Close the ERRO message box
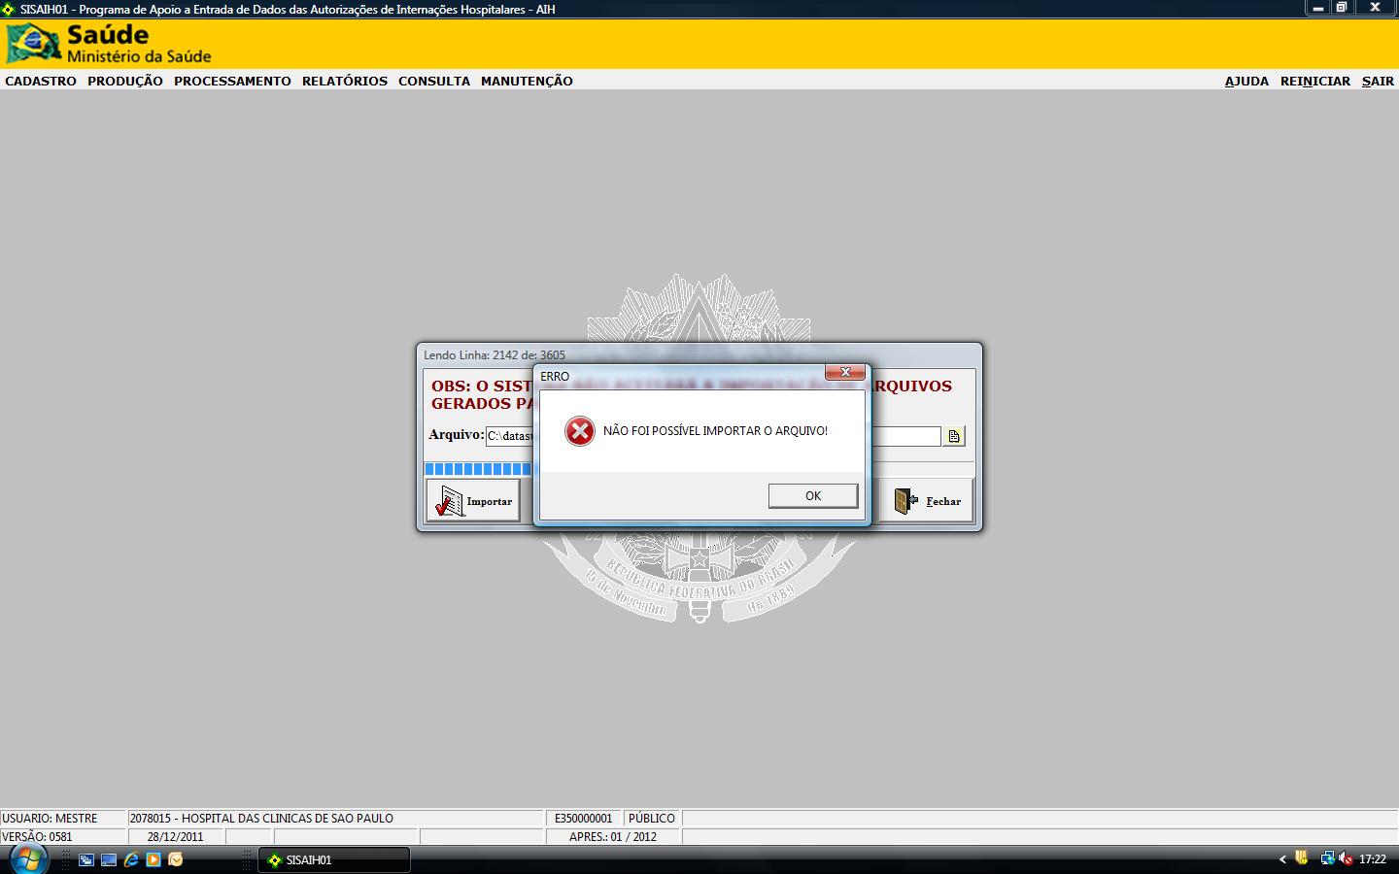Image resolution: width=1399 pixels, height=874 pixels. 845,372
